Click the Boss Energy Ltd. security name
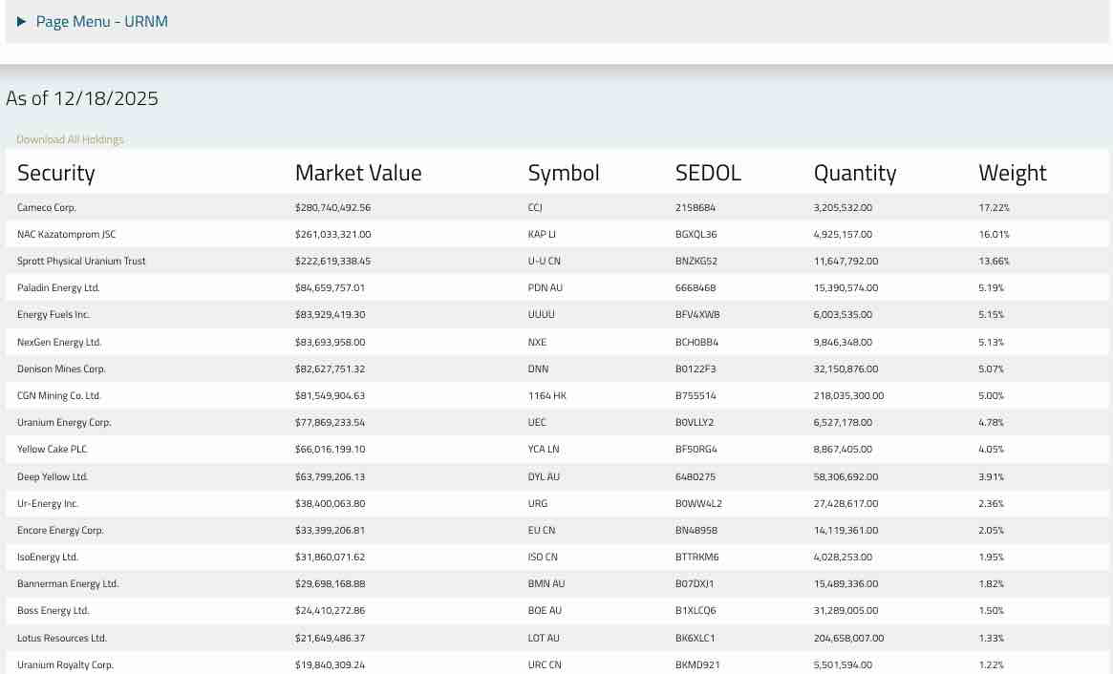Screen dimensions: 1113x674 pos(54,610)
